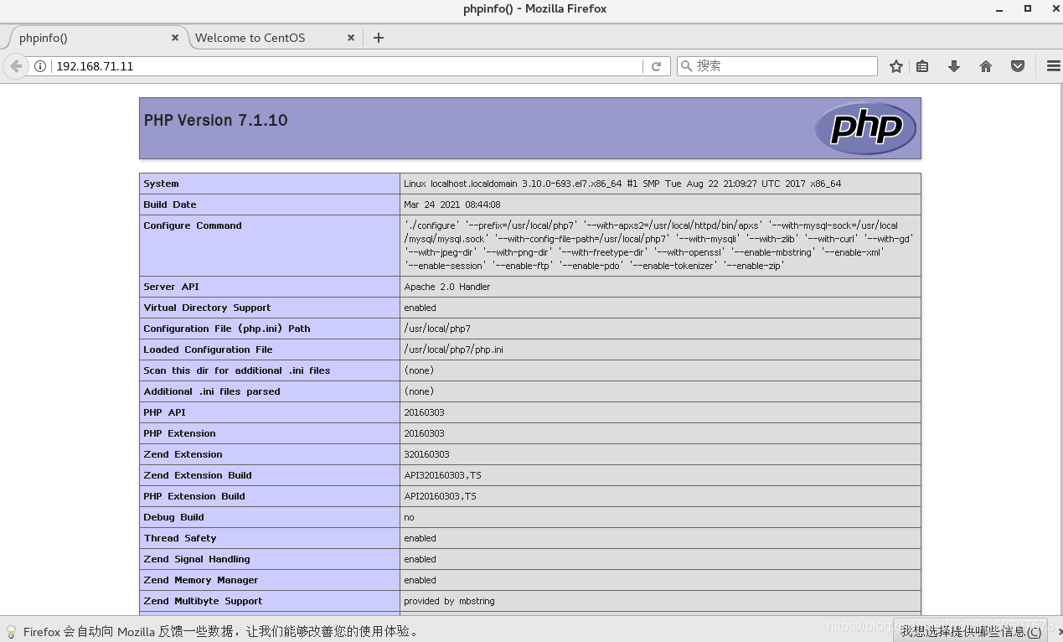Select the Thread Safety label
1063x642 pixels.
(180, 538)
